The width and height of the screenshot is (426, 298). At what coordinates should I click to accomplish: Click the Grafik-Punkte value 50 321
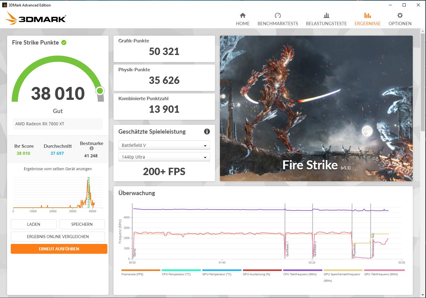(164, 51)
